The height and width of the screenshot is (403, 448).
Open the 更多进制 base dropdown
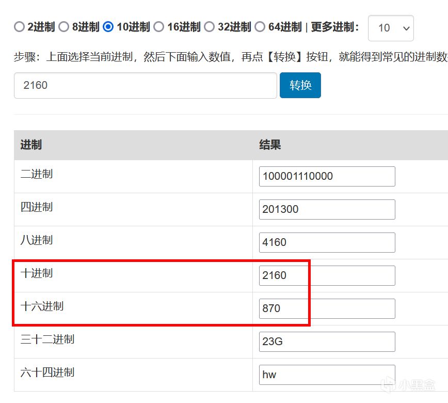point(390,28)
